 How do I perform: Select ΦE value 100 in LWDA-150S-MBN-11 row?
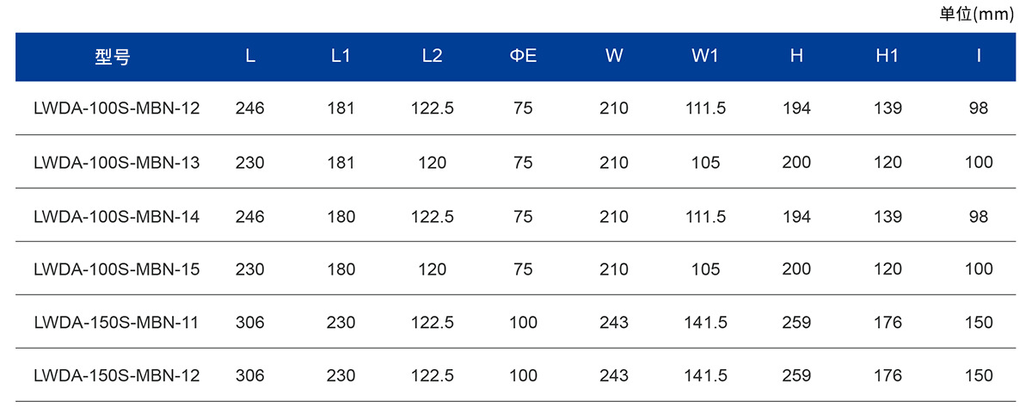523,323
